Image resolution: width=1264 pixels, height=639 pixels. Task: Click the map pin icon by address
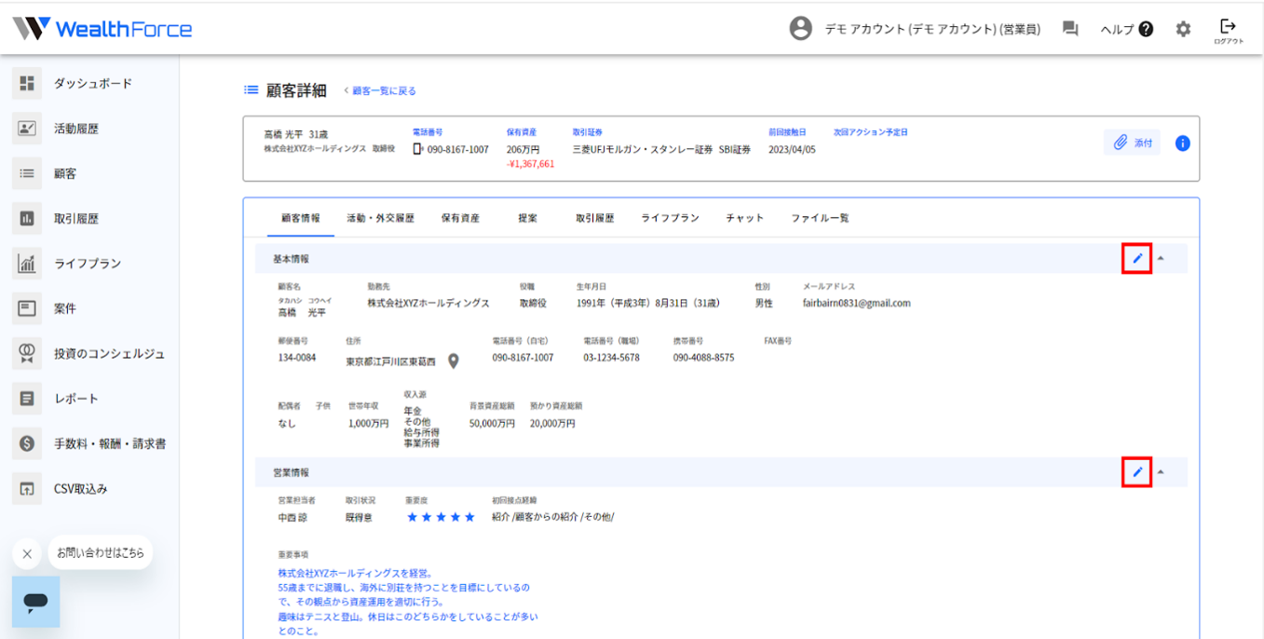coord(454,360)
